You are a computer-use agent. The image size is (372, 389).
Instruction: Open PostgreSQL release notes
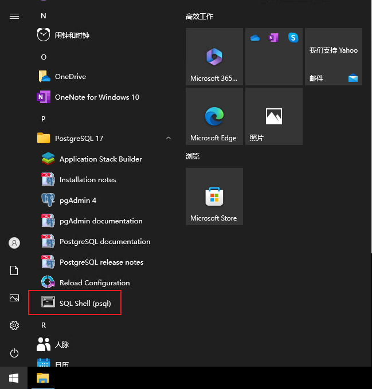(x=101, y=262)
